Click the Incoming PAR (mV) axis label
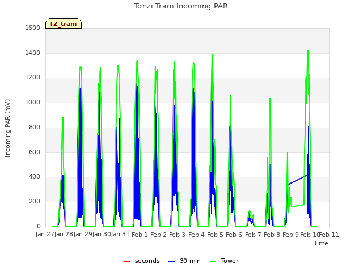Screen dimensions: 363x272 click(7, 129)
